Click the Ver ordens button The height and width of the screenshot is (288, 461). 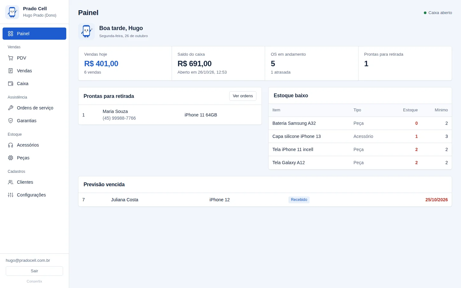(x=243, y=96)
